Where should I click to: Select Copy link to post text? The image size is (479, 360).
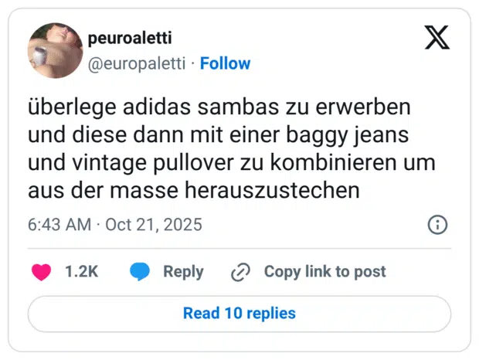(324, 272)
